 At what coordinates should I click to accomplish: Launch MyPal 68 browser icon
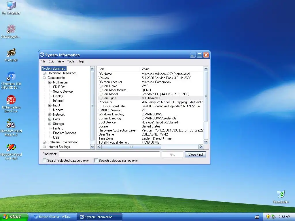(x=11, y=55)
